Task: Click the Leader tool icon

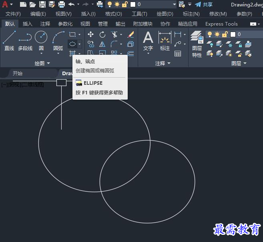Action: coord(178,44)
